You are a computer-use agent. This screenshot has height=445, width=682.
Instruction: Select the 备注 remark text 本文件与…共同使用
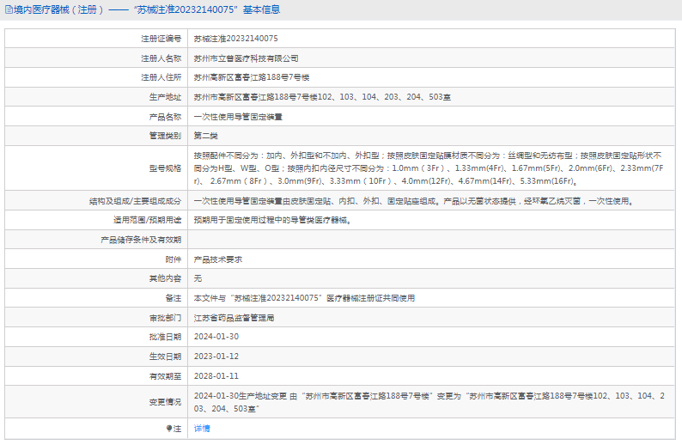tap(304, 298)
